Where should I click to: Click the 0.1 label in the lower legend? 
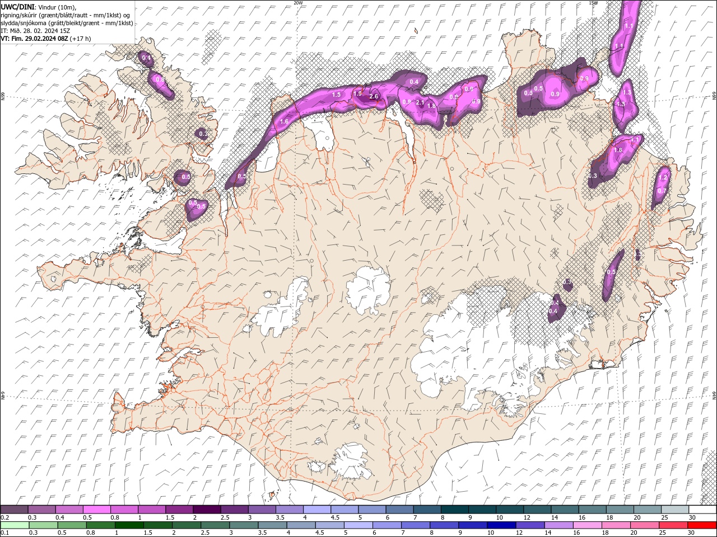[x=4, y=533]
